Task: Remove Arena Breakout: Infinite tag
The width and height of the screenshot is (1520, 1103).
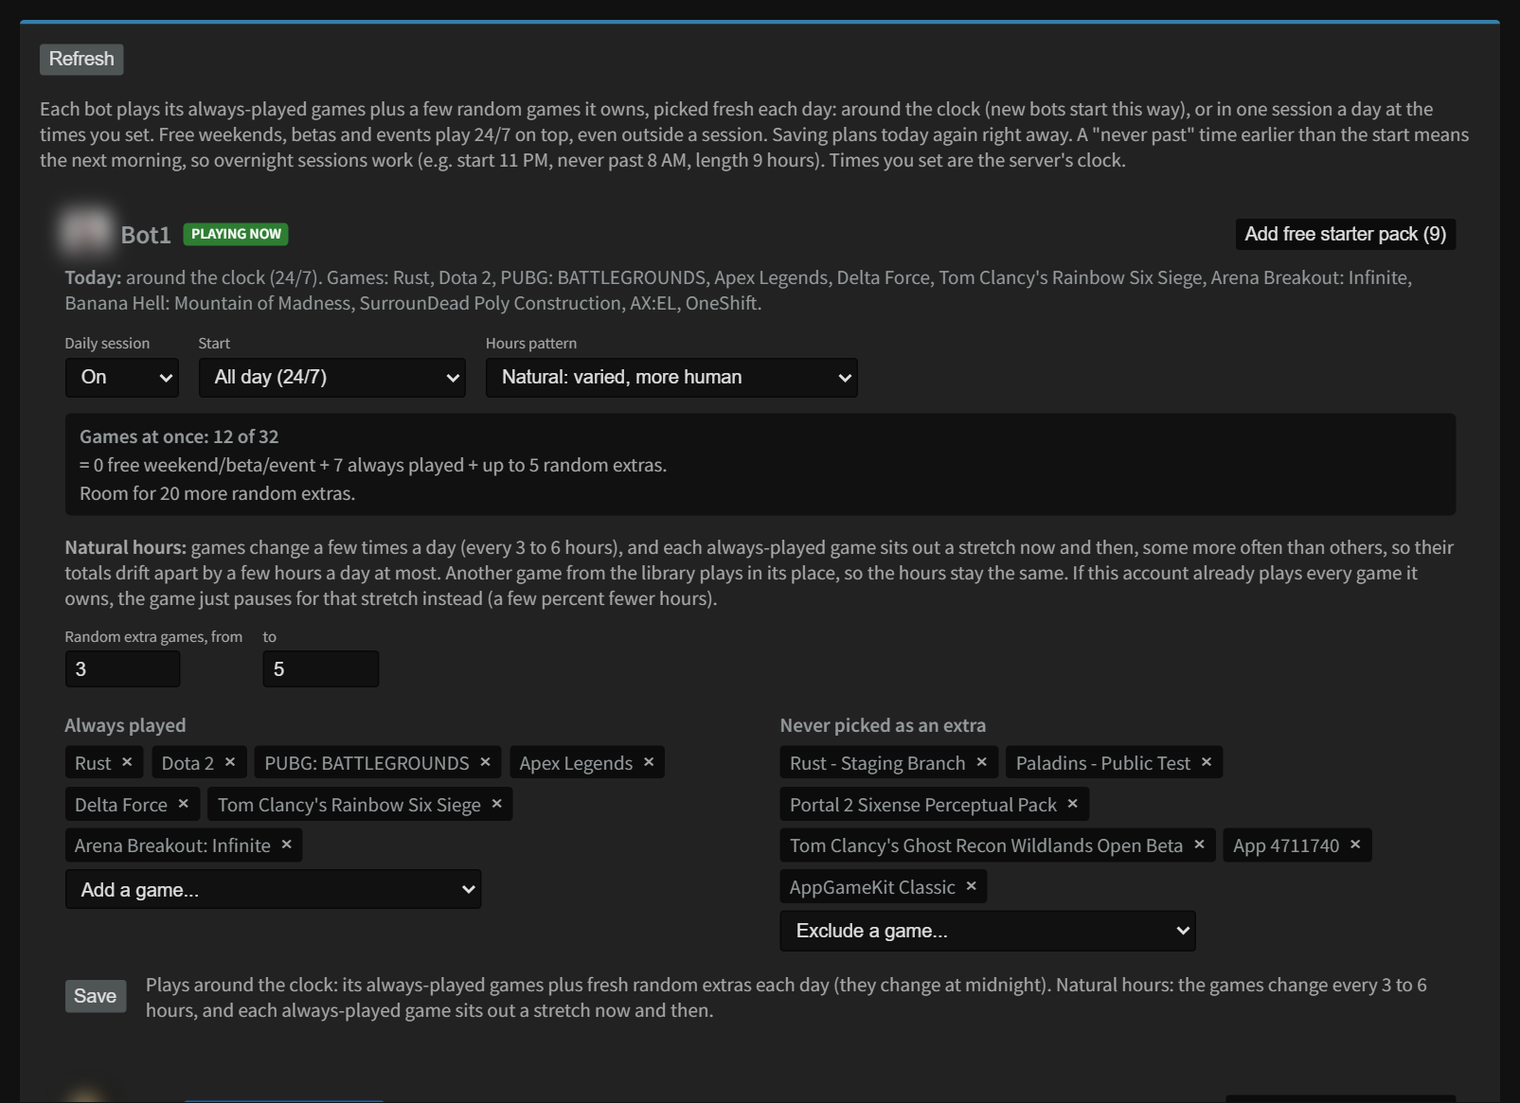Action: click(286, 845)
